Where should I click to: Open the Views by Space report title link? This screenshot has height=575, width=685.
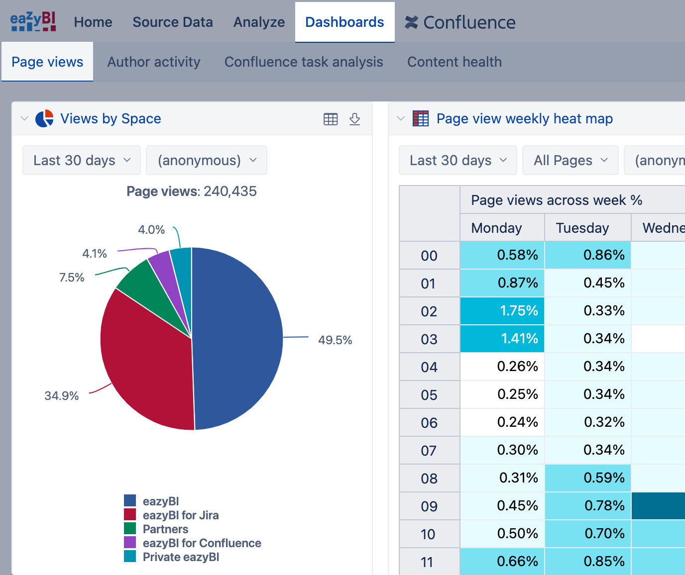[x=111, y=119]
